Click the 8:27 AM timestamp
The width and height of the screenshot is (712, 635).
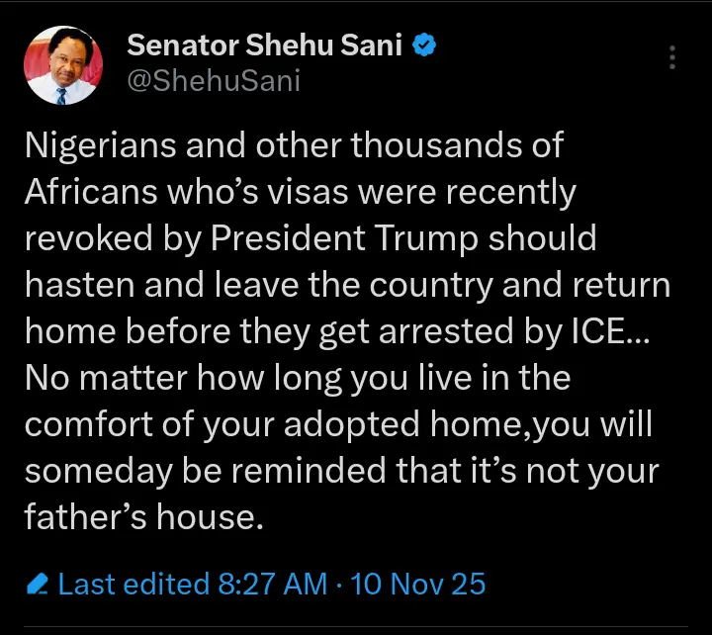click(272, 584)
